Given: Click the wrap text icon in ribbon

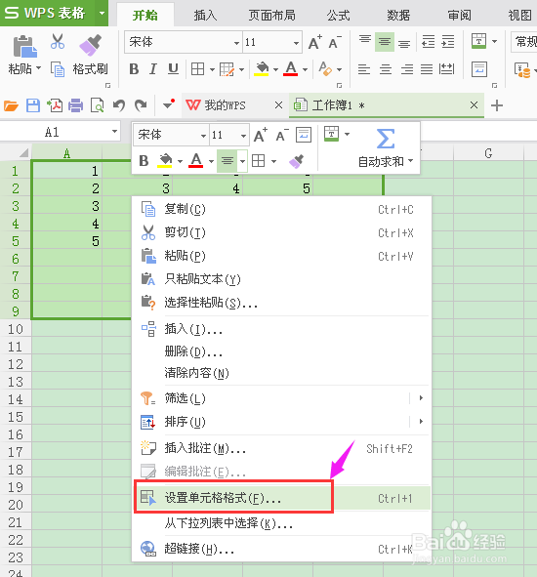Looking at the screenshot, I should [478, 69].
